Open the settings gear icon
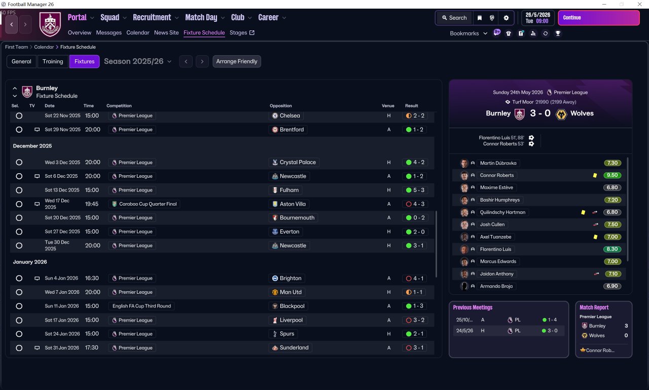This screenshot has width=649, height=390. point(506,18)
